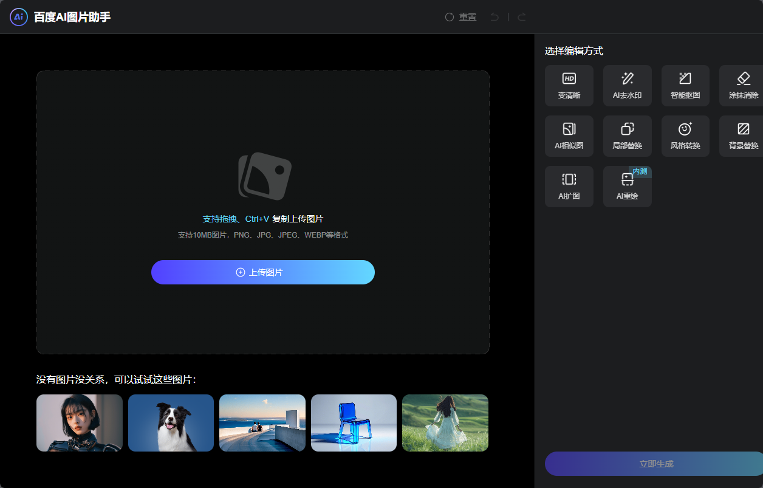Choose the AI去水印 watermark removal tool
The height and width of the screenshot is (488, 763).
coord(627,86)
